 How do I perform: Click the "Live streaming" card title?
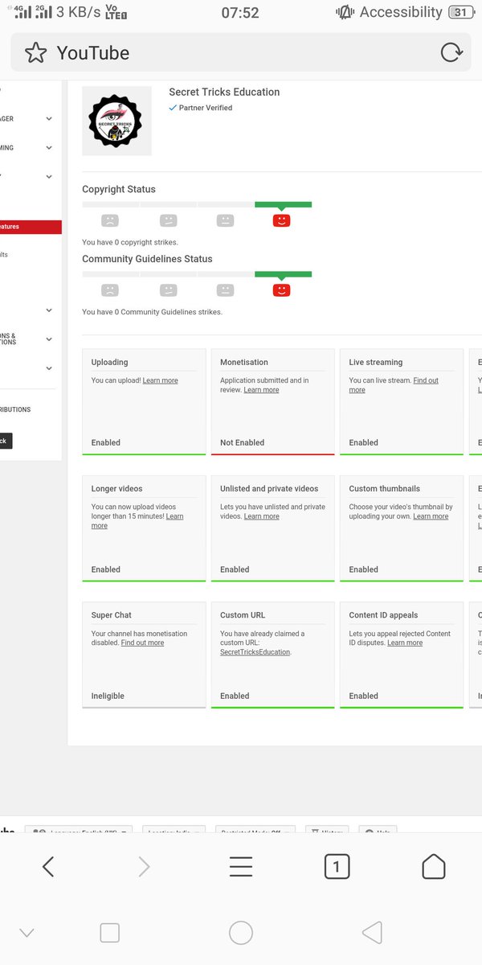tap(376, 362)
